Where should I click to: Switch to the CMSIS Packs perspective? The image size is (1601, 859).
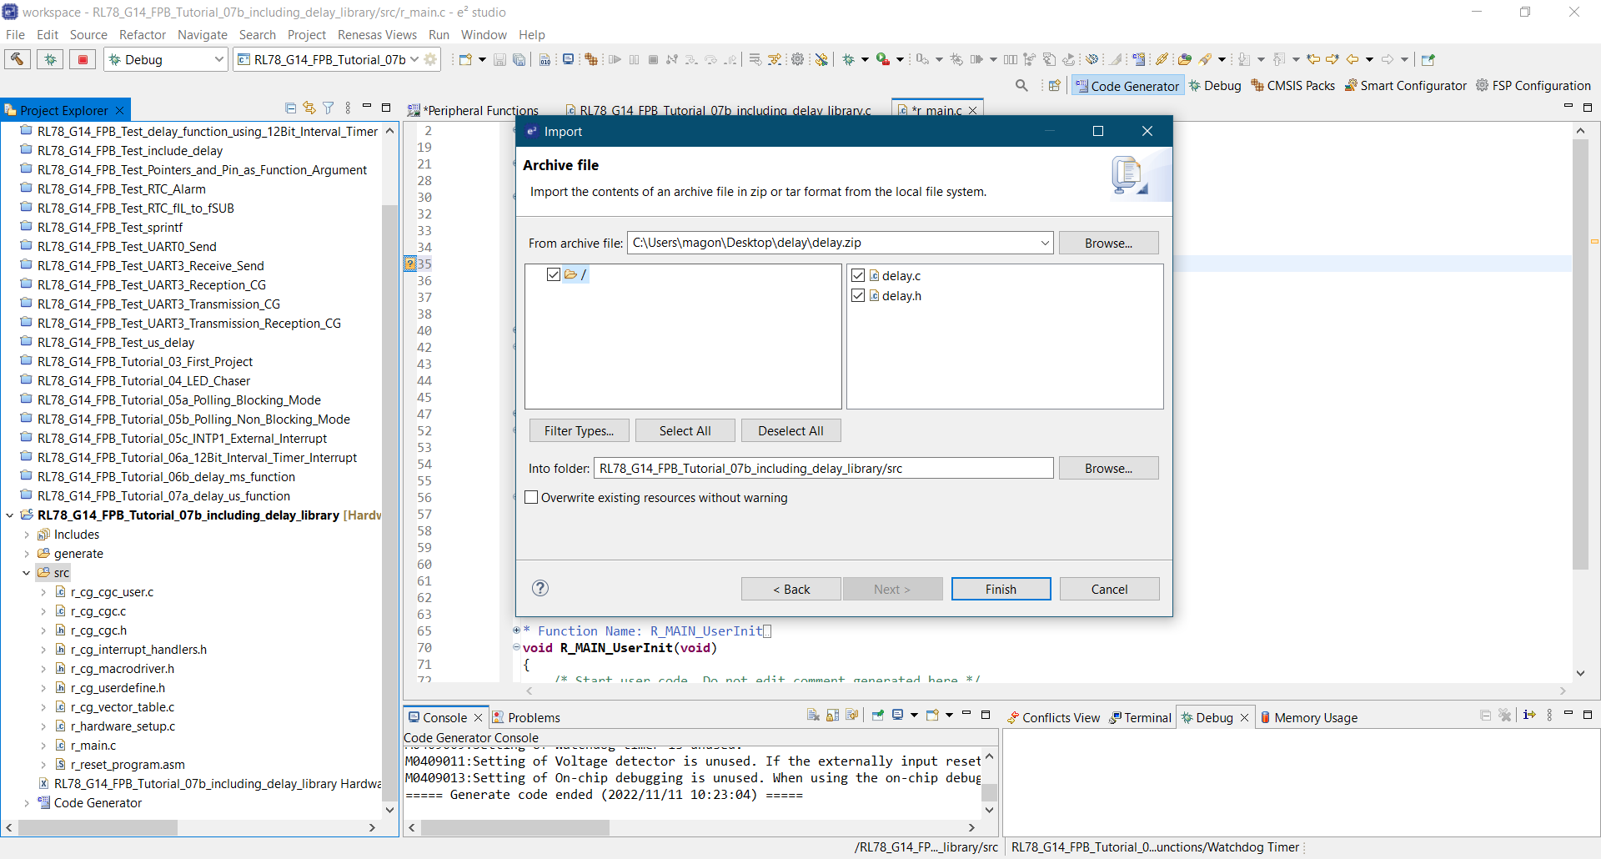(x=1292, y=86)
